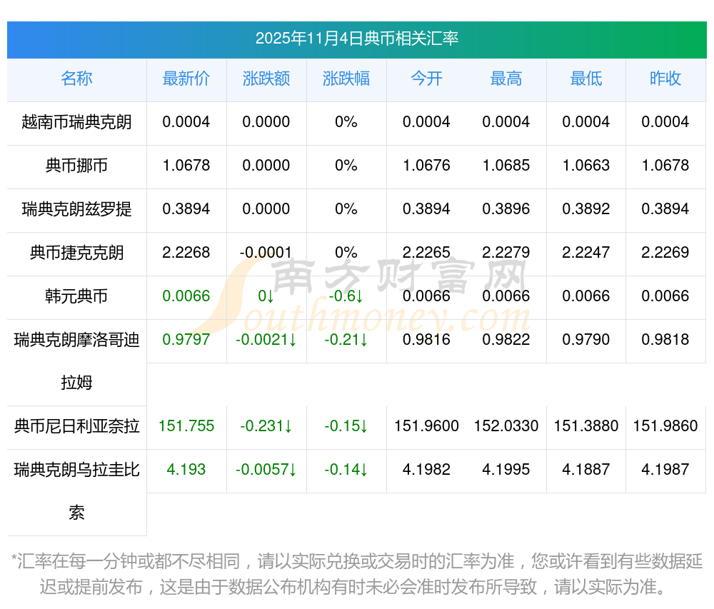Click the row name 越南币瑞典克朗
This screenshot has height=609, width=714.
[x=76, y=122]
